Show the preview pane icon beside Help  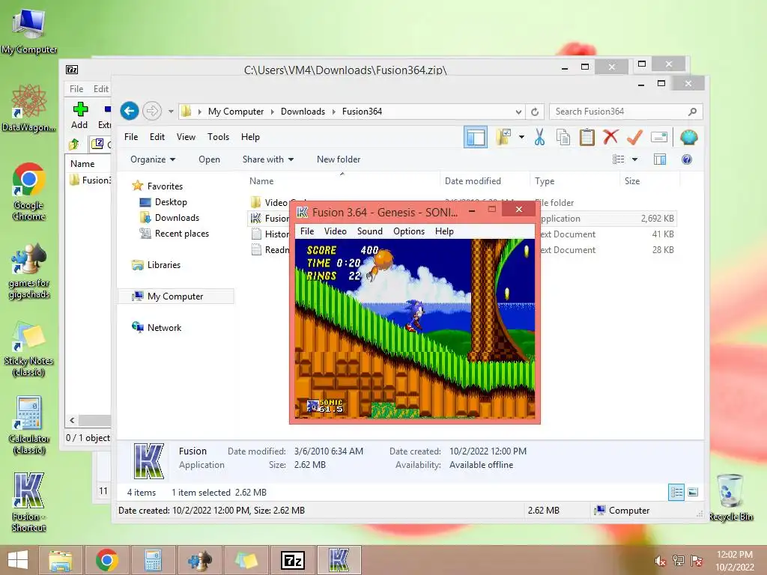[x=660, y=159]
